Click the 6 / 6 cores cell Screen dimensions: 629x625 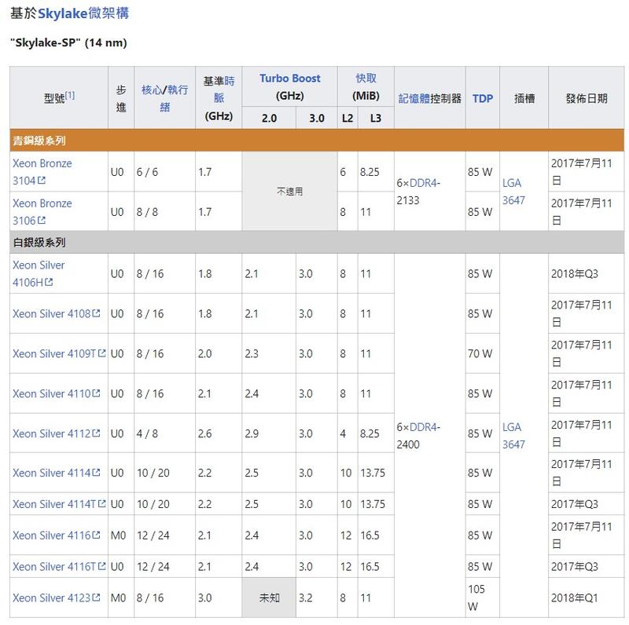tap(164, 172)
